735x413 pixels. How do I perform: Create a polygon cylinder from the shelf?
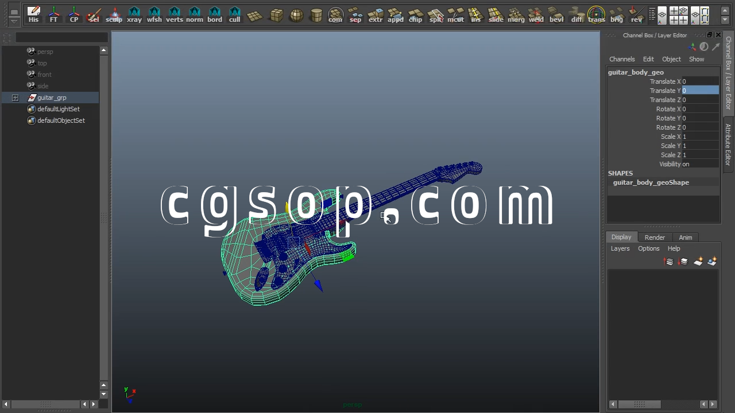click(x=316, y=15)
